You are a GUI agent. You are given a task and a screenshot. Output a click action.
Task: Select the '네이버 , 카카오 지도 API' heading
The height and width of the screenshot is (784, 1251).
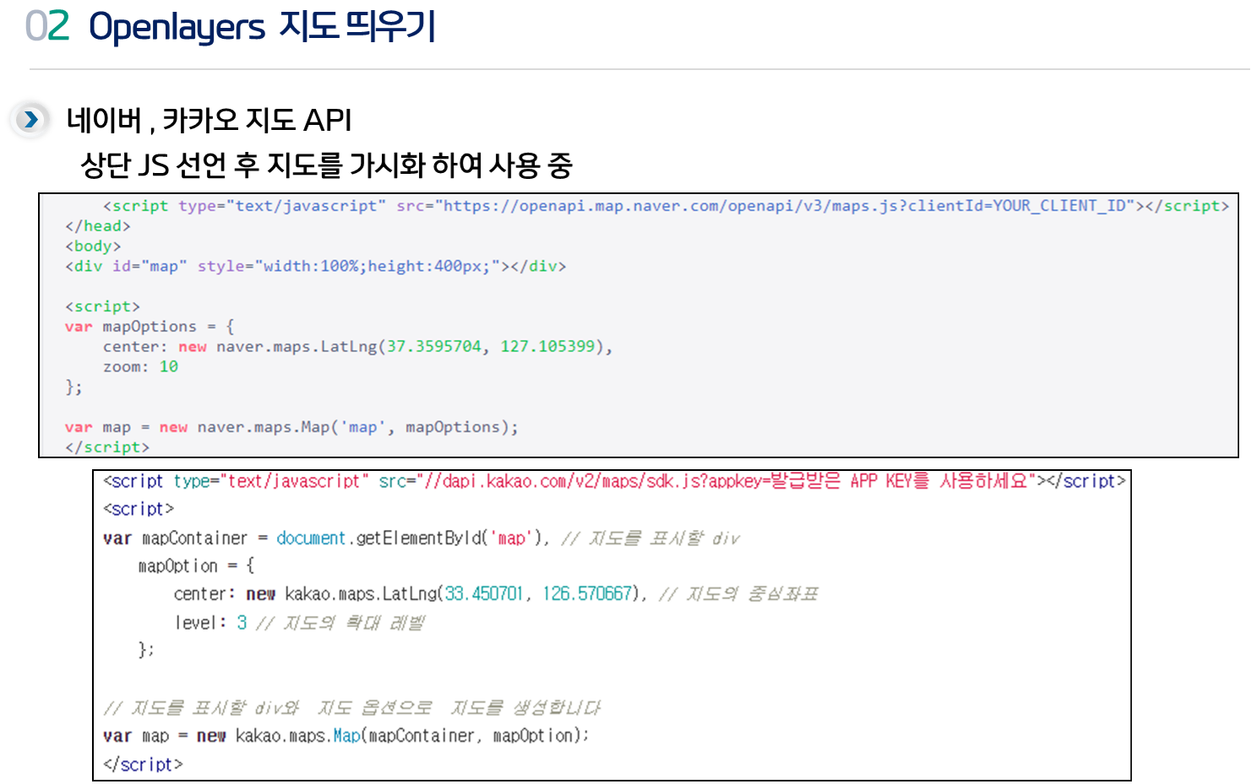[x=209, y=121]
